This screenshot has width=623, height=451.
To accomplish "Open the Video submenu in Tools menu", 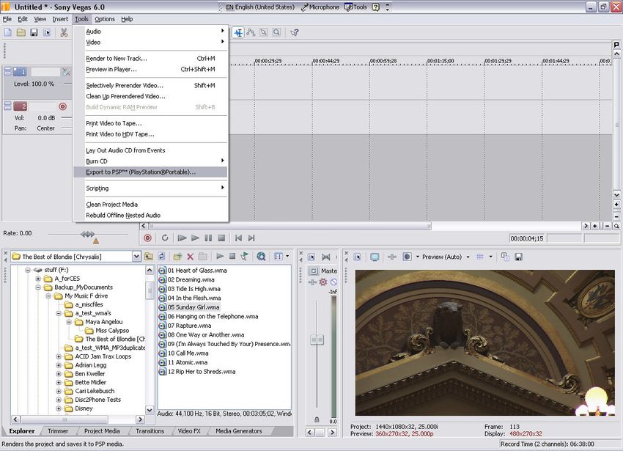I will pyautogui.click(x=150, y=42).
